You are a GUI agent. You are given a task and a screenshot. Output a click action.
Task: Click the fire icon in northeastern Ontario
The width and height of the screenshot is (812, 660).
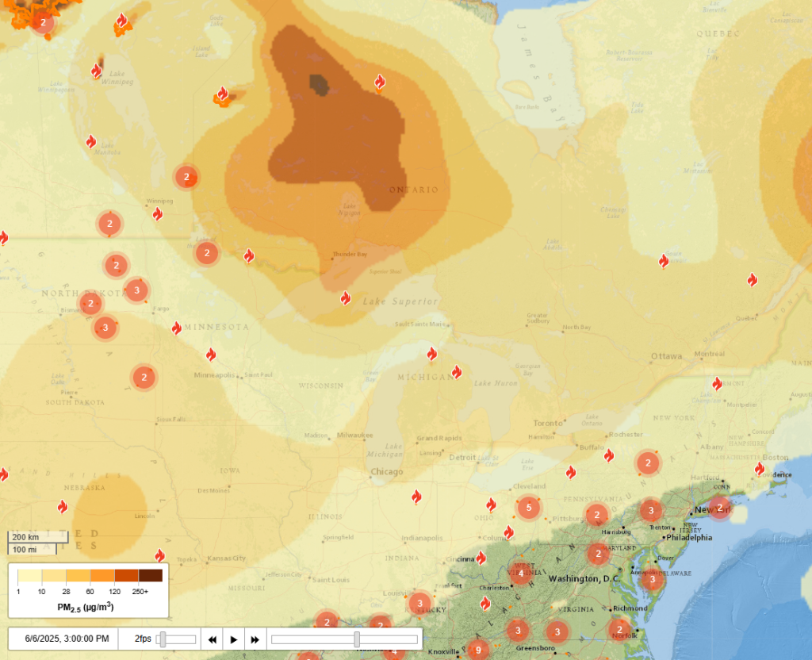(664, 261)
